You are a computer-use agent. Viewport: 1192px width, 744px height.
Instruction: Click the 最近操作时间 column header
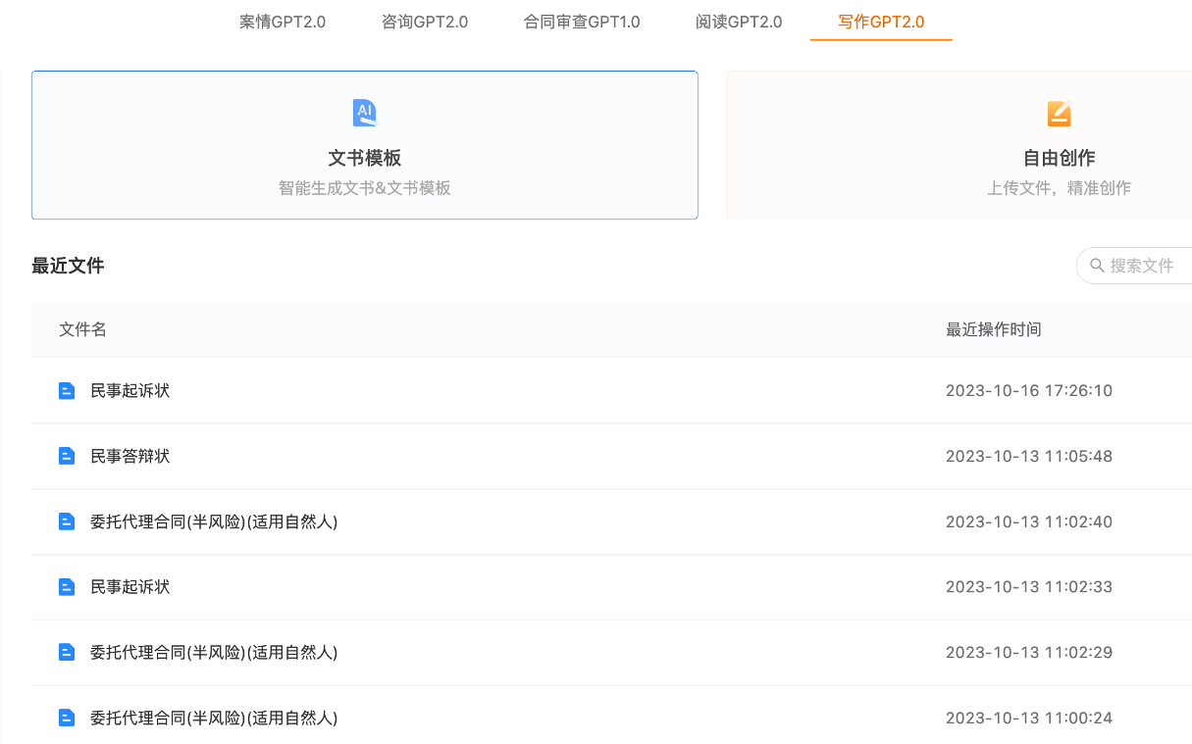(992, 329)
